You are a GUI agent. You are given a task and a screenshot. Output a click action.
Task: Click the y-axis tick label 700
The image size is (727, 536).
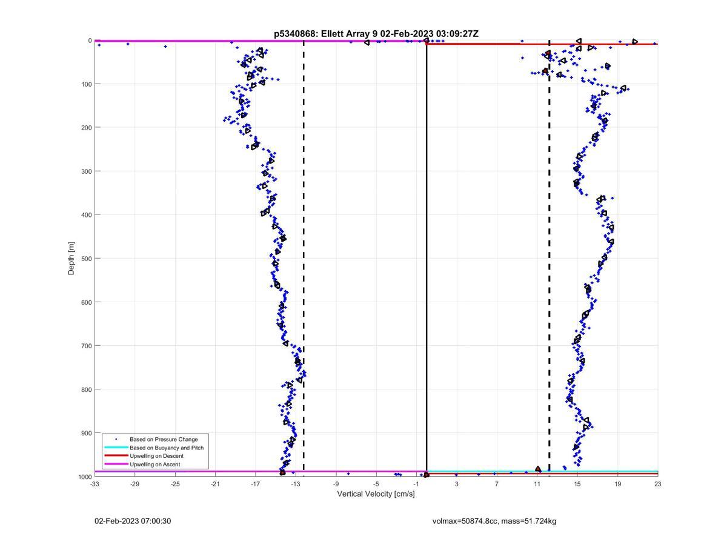[85, 346]
